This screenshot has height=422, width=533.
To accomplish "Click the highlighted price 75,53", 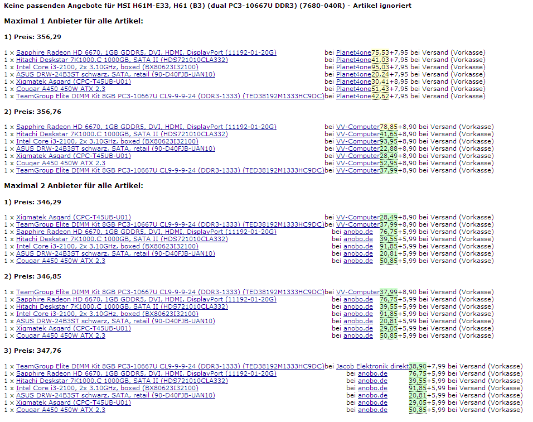I will click(x=380, y=52).
